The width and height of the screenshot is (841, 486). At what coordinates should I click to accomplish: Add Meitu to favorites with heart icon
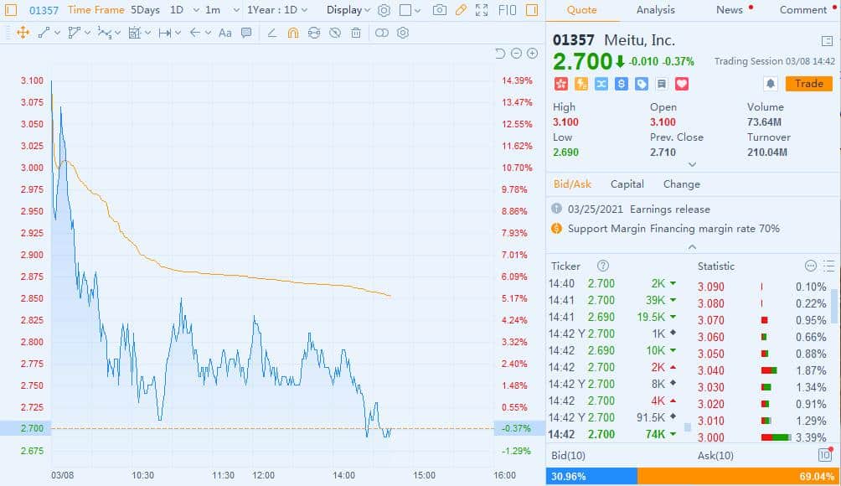[x=682, y=84]
